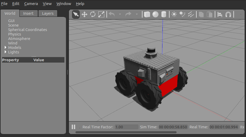Select the arrow selection mode tool
Image resolution: width=246 pixels, height=137 pixels.
(x=76, y=14)
